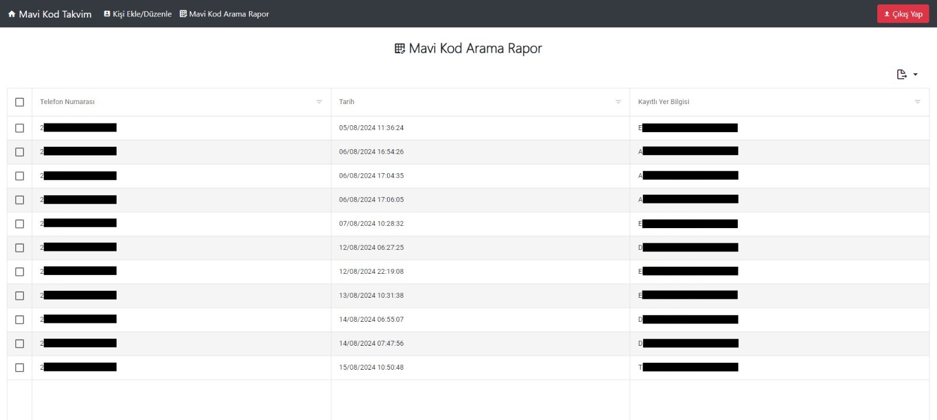Viewport: 937px width, 420px height.
Task: Open the Telefon Numarası column filter icon
Action: coord(319,102)
